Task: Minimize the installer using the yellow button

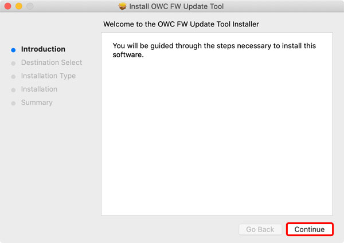Action: pos(18,7)
